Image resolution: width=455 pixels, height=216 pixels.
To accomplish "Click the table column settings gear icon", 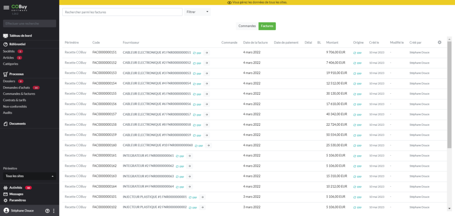I will point(439,42).
